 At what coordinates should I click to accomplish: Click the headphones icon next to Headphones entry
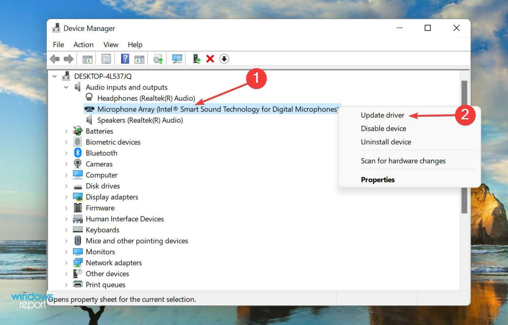[89, 97]
